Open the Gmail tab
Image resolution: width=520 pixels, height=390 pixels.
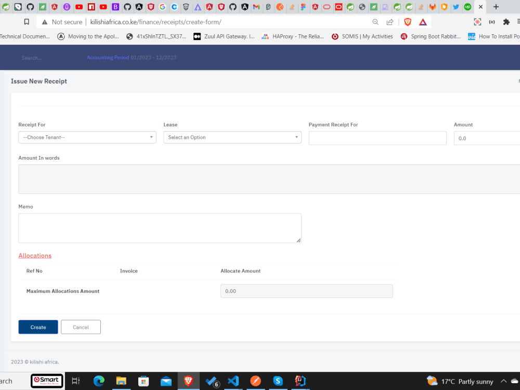[256, 7]
